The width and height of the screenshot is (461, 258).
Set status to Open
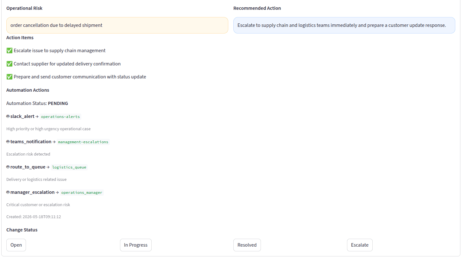click(x=16, y=245)
